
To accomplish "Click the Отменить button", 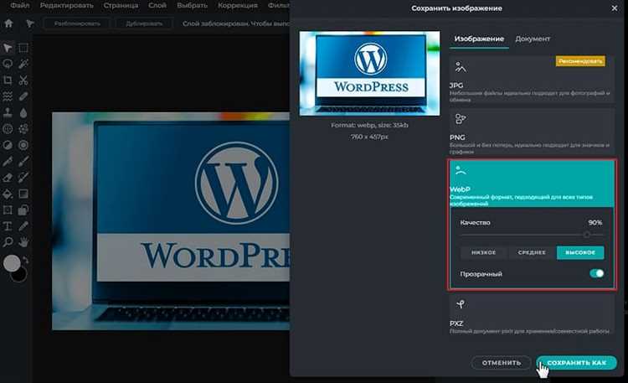I will click(x=502, y=363).
